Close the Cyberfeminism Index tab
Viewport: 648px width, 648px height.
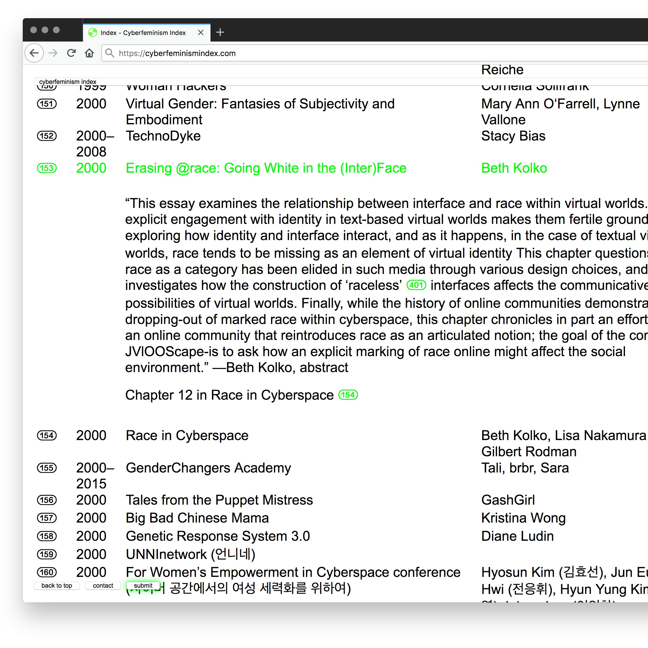click(x=201, y=32)
